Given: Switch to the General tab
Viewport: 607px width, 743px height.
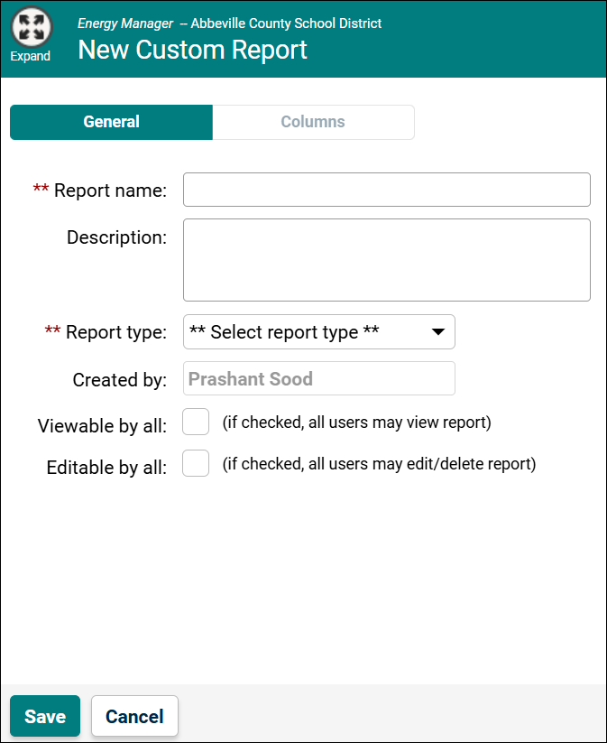Looking at the screenshot, I should coord(111,122).
